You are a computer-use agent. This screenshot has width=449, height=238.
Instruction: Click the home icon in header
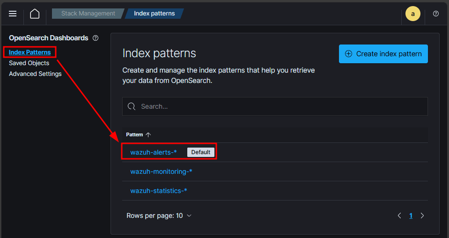35,14
